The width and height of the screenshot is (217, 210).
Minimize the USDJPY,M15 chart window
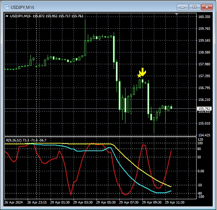(x=183, y=7)
